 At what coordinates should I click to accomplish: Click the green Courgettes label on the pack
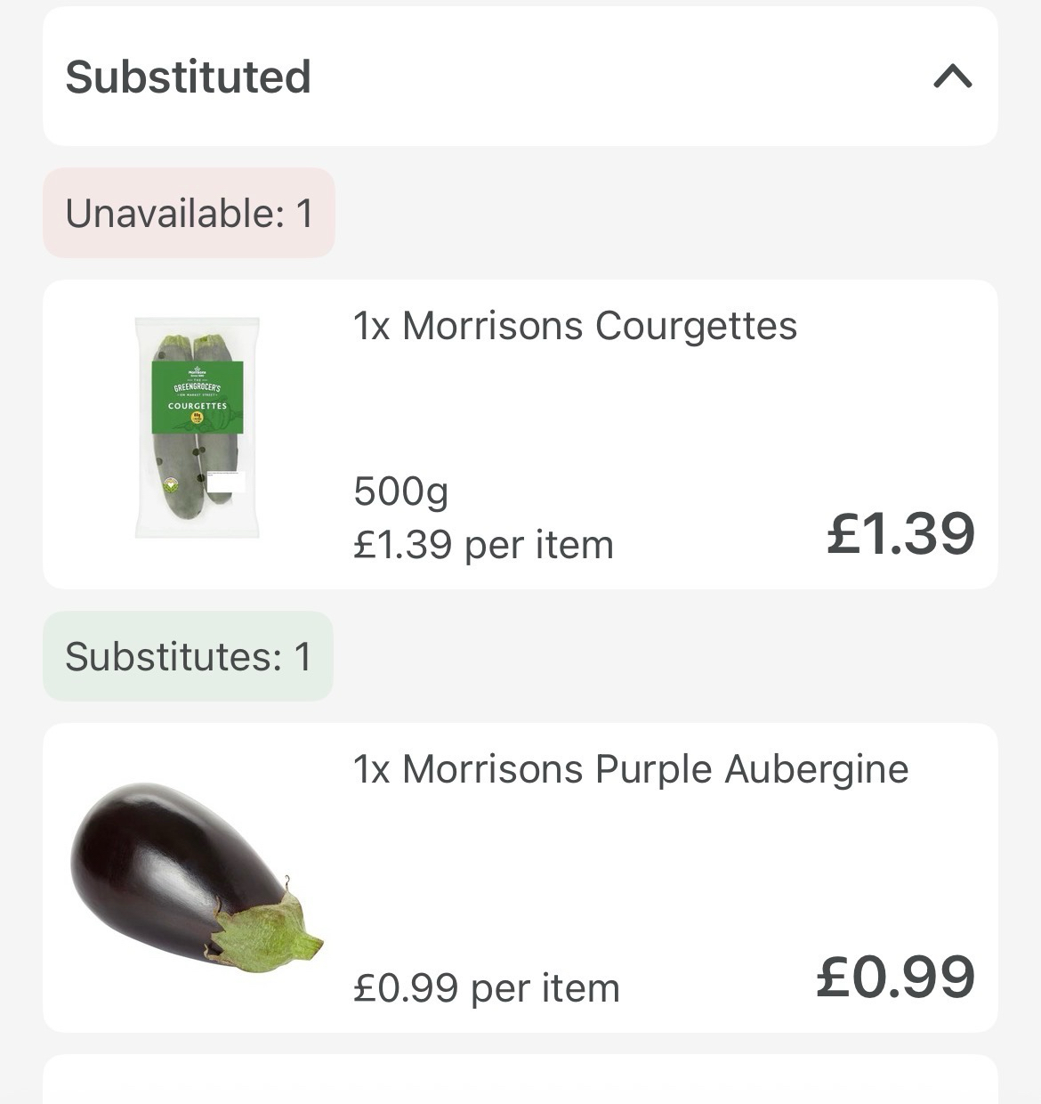(198, 398)
